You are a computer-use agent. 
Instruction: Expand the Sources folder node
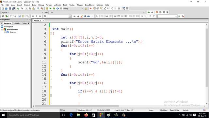pos(5,32)
